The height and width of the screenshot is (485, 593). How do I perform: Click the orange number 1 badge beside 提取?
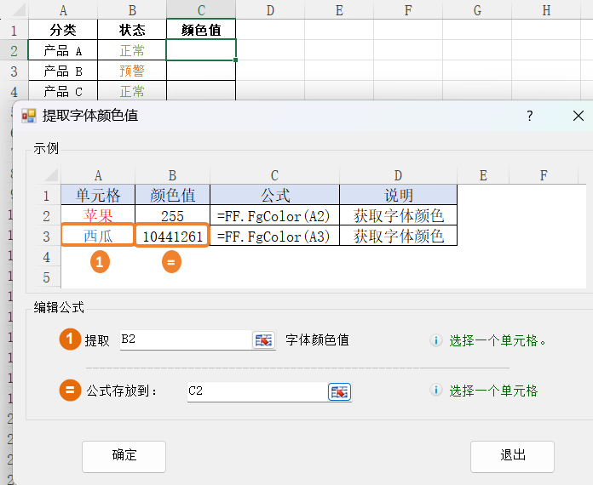point(70,339)
